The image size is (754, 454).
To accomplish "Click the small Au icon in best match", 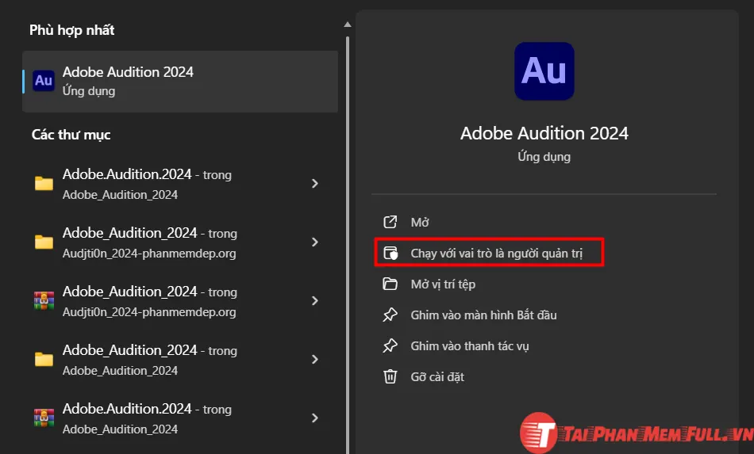I will [44, 81].
